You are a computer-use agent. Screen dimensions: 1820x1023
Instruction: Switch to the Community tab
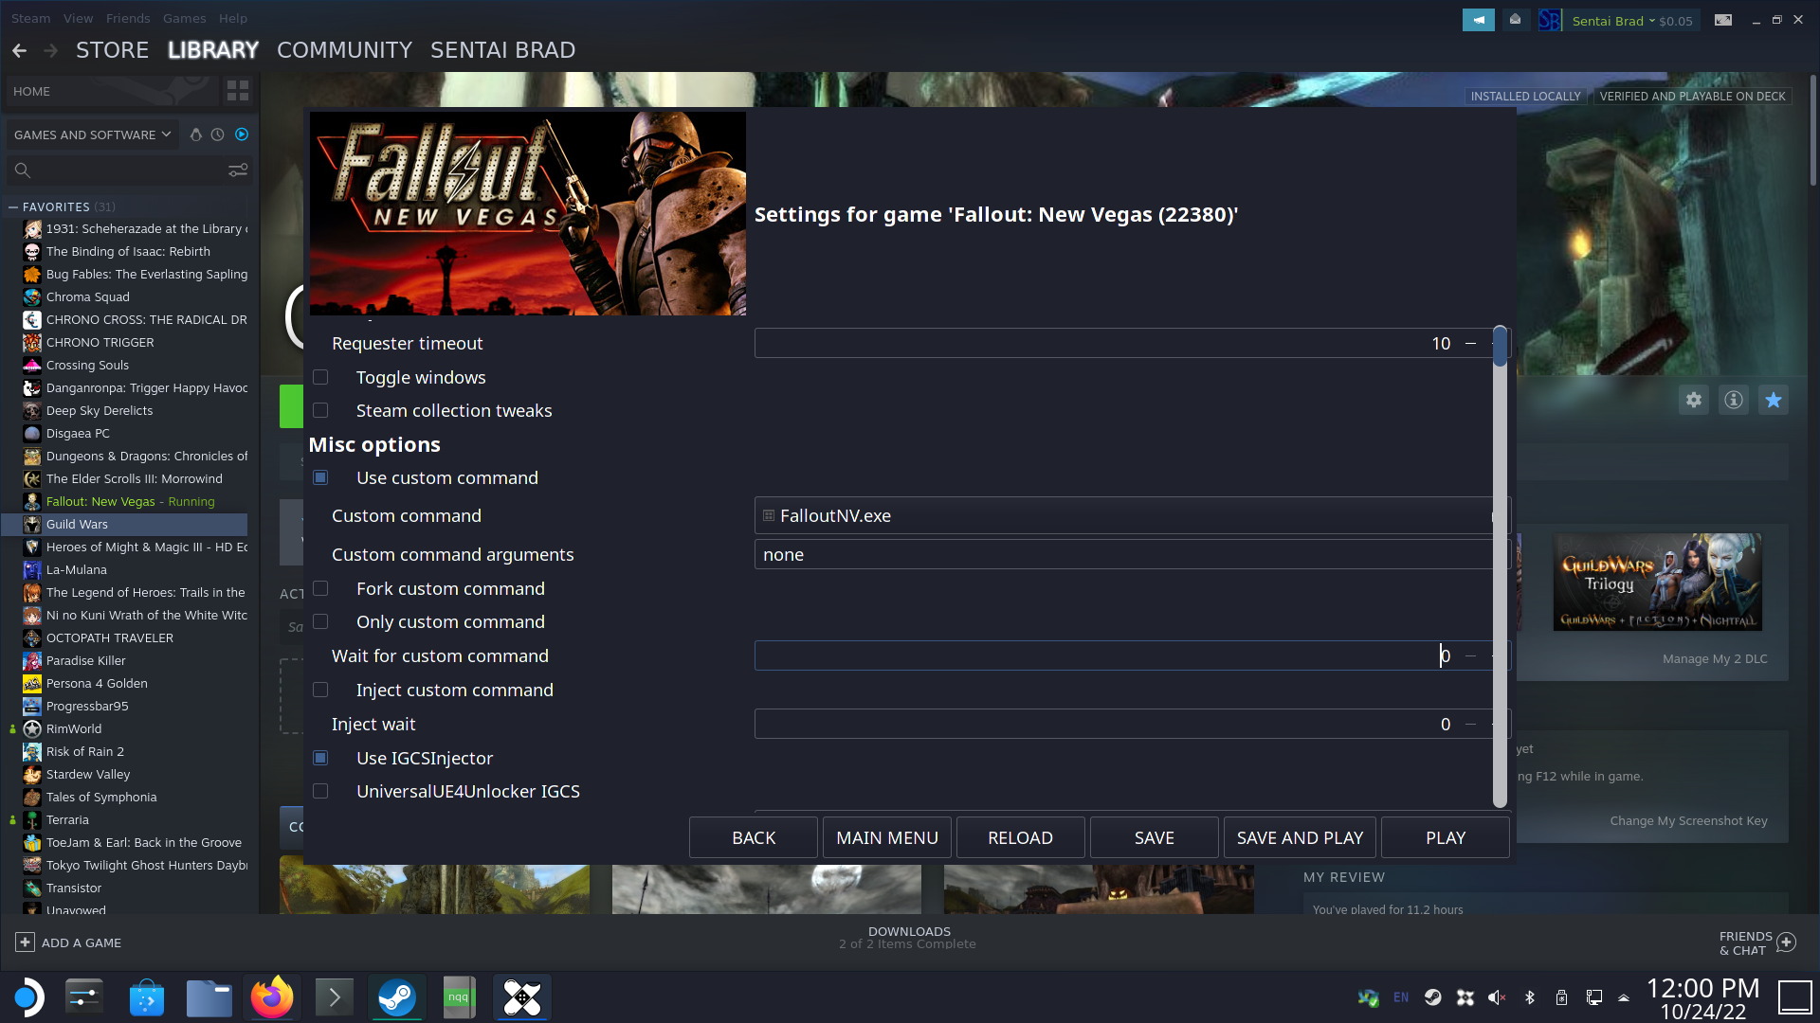344,50
